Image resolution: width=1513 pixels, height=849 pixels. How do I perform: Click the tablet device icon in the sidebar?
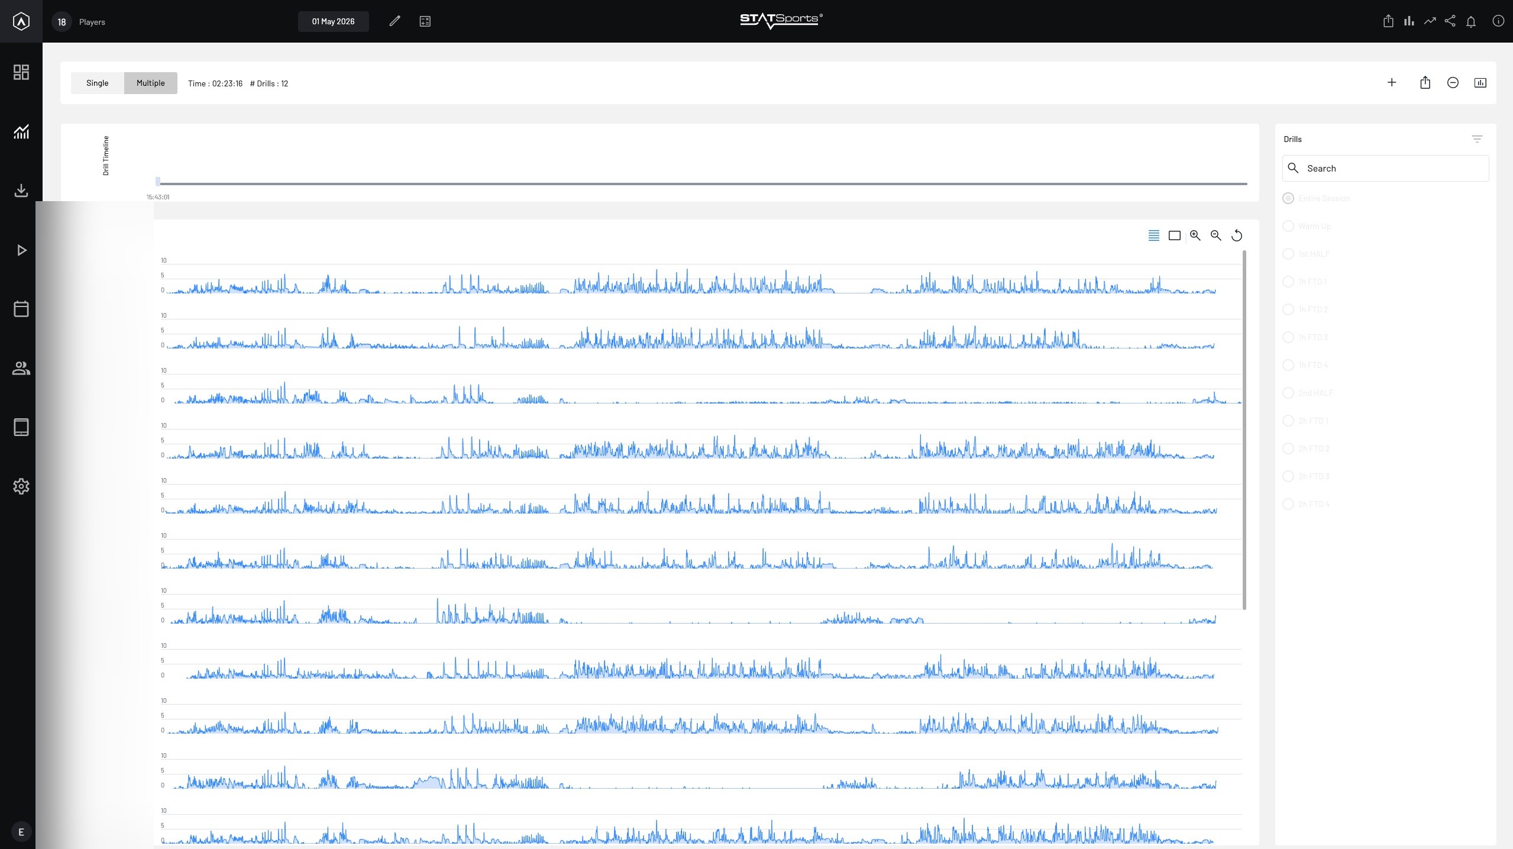point(21,427)
